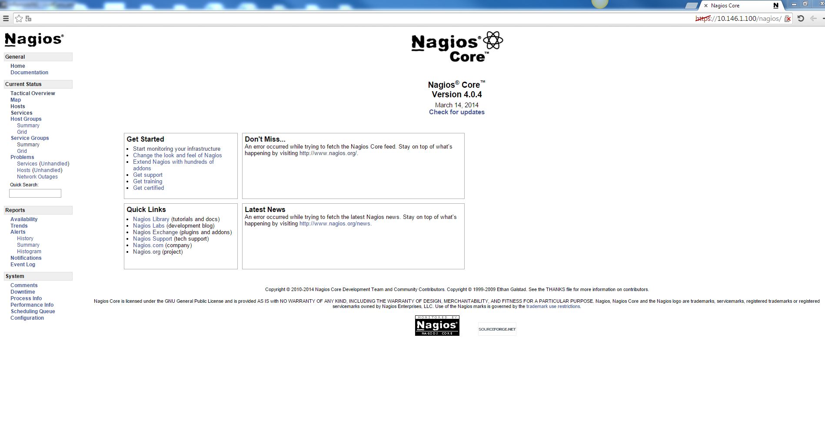Open Host Groups Grid view
The height and width of the screenshot is (437, 825).
22,132
